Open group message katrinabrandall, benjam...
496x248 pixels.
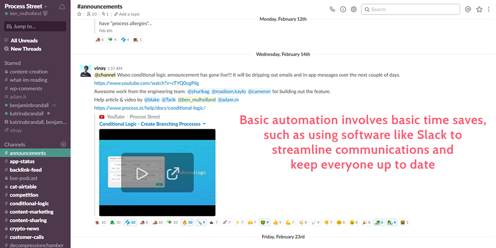pyautogui.click(x=38, y=122)
